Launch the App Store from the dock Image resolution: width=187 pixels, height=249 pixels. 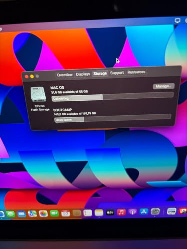pyautogui.click(x=144, y=212)
